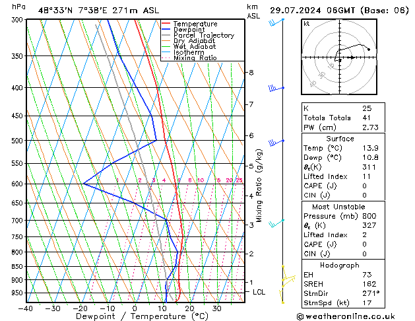Viewport: 415px width, 321px height.
Task: Click the wind barb at 400 hPa
Action: click(x=276, y=89)
